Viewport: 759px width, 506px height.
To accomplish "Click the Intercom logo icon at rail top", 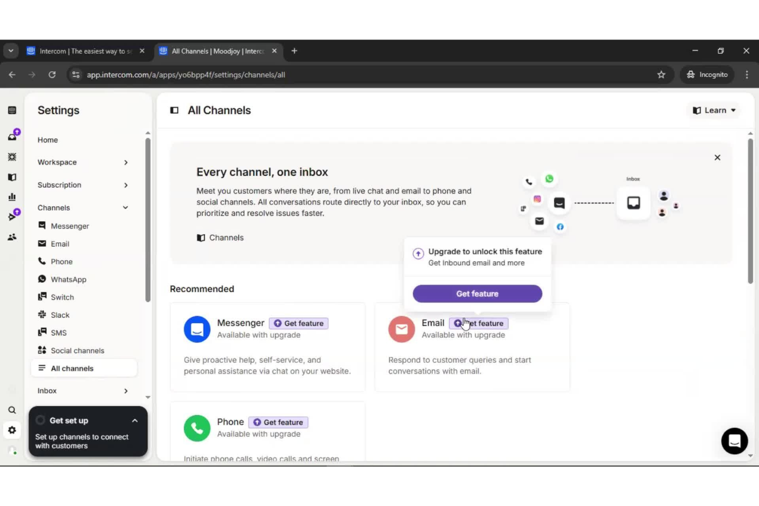I will (12, 110).
